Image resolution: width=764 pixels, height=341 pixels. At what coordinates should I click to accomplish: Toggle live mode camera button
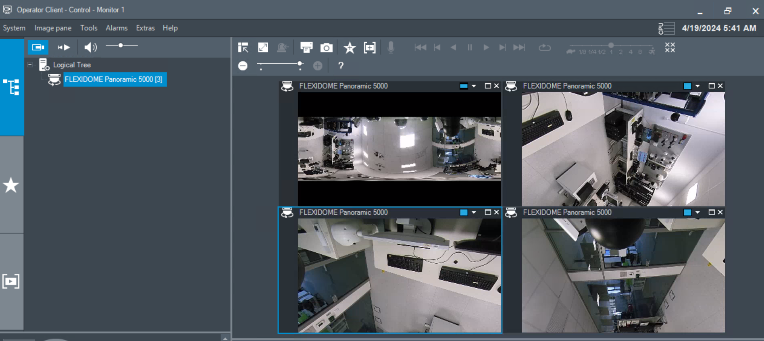click(x=38, y=48)
